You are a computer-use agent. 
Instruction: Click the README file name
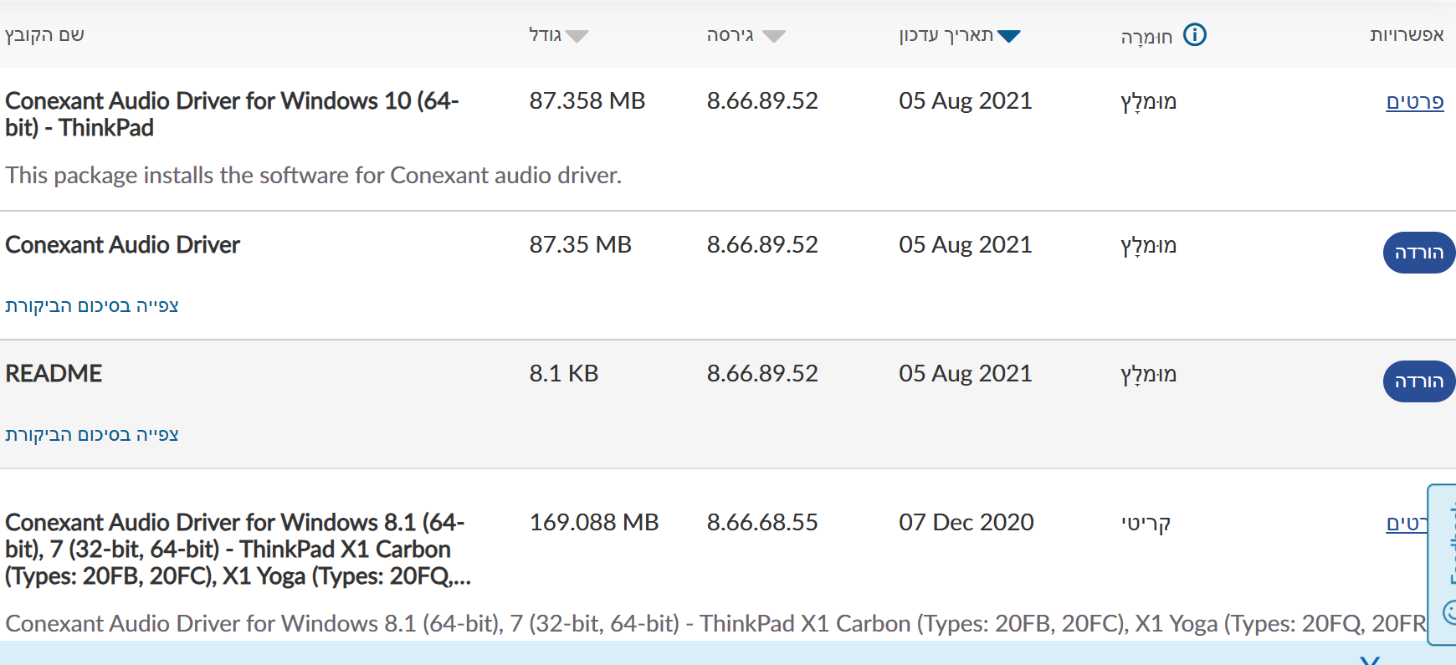coord(54,373)
